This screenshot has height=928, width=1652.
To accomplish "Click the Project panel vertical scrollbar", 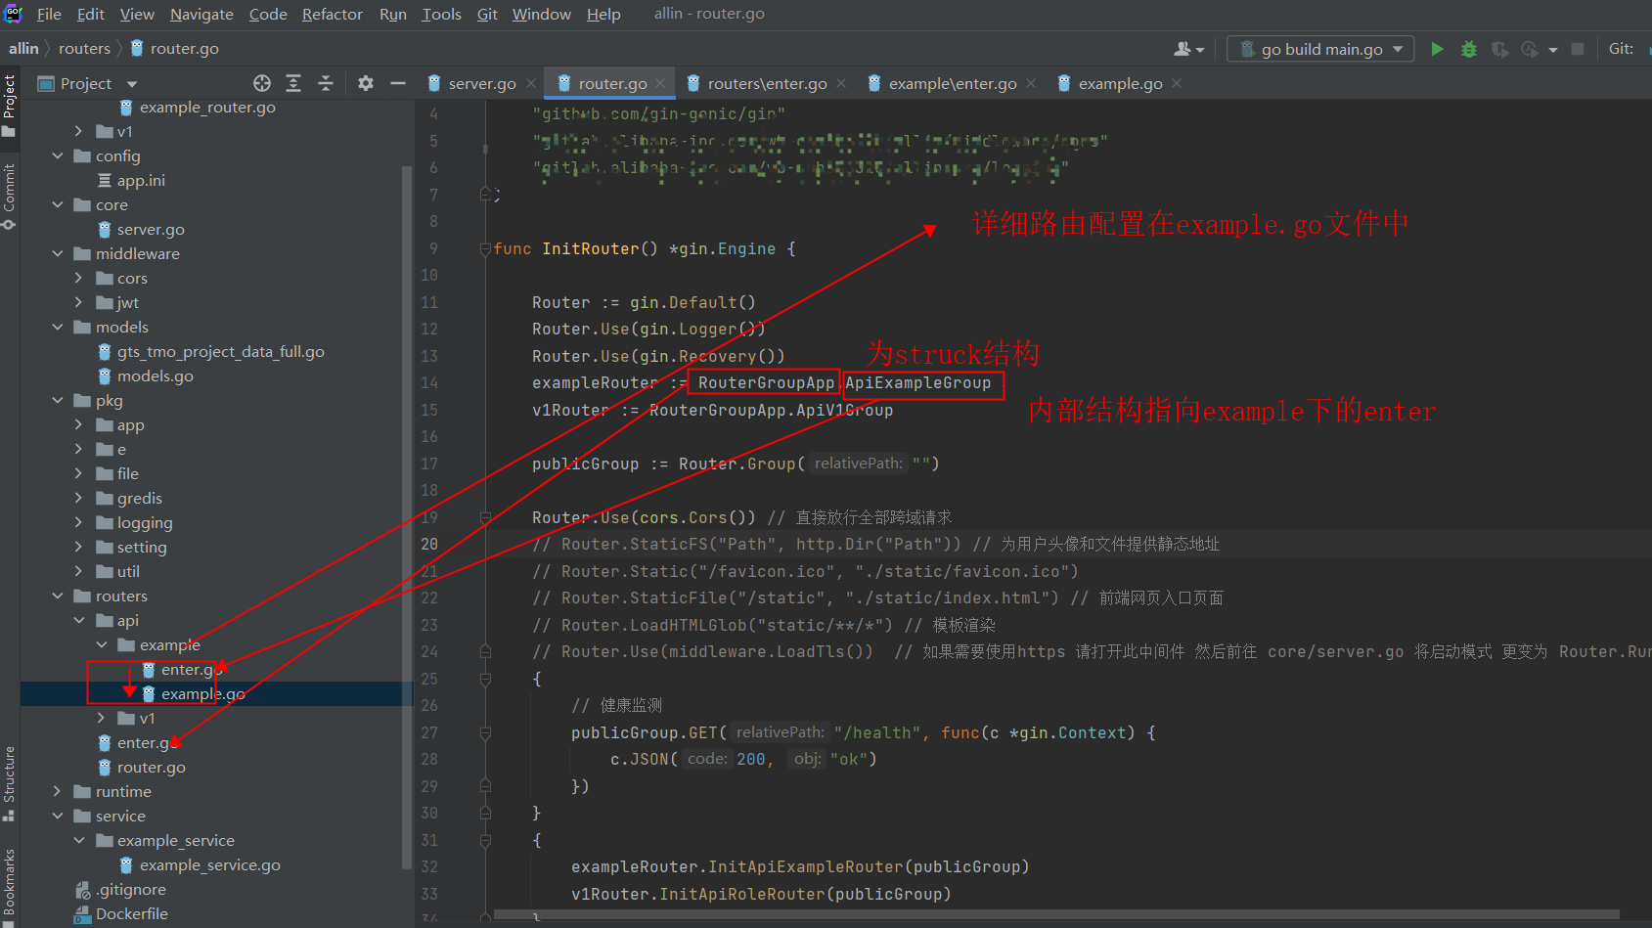I will pos(407,516).
